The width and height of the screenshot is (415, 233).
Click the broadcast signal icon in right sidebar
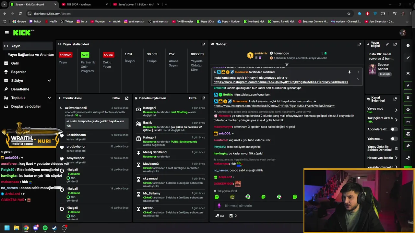tap(408, 122)
